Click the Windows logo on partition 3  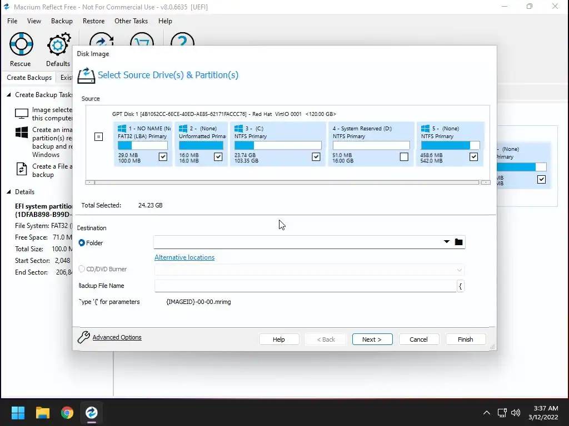238,128
